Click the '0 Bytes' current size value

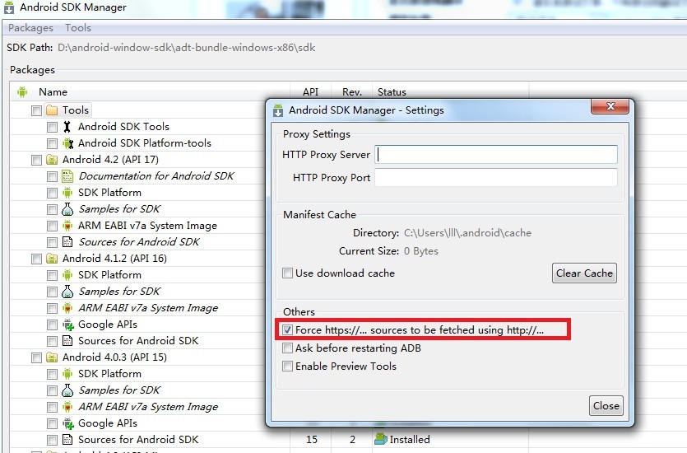421,251
